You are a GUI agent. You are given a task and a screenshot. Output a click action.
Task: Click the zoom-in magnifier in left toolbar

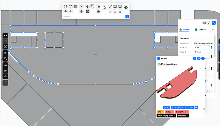(5, 53)
